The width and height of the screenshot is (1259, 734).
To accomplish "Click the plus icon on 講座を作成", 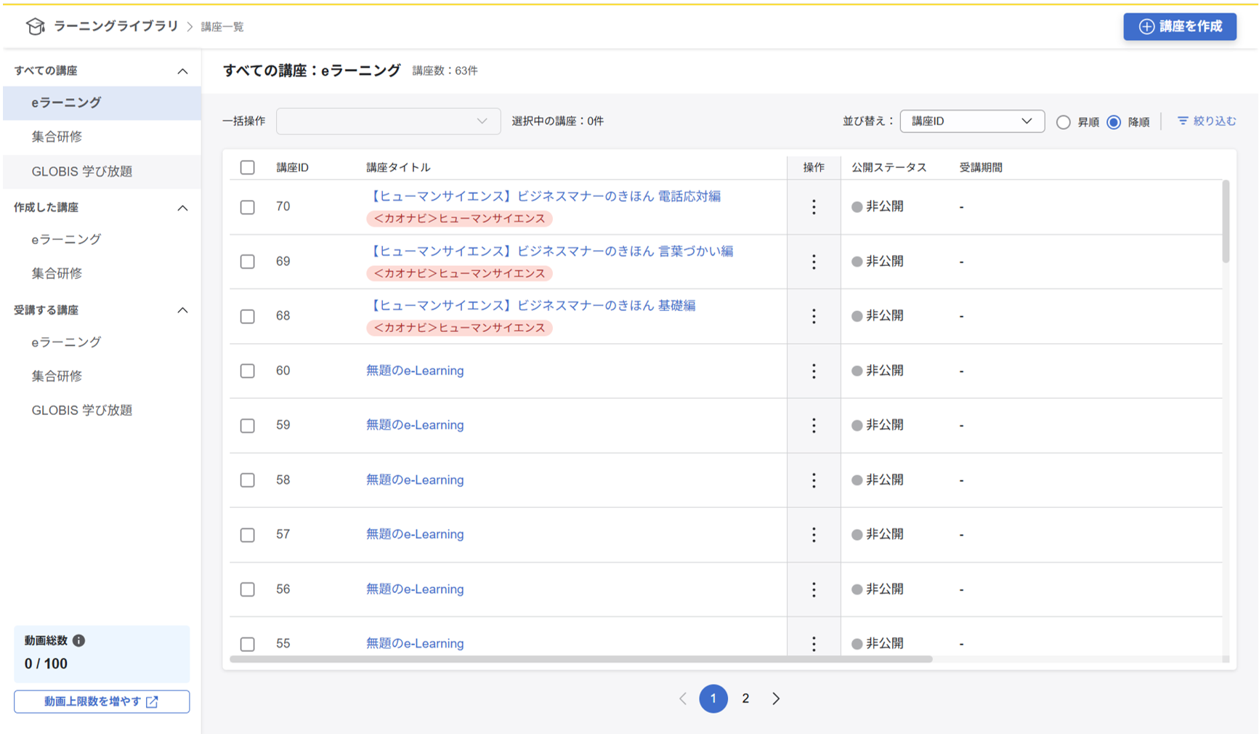I will [1146, 26].
